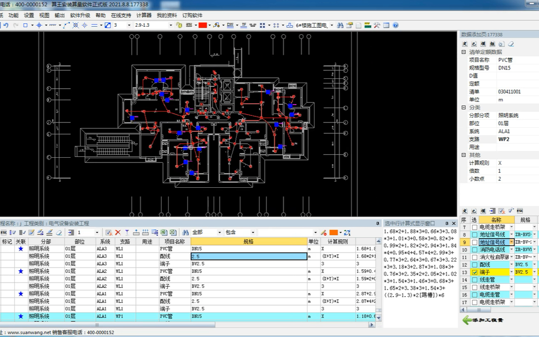Click the undo arrow in the toolbar
Image resolution: width=539 pixels, height=337 pixels.
point(6,25)
